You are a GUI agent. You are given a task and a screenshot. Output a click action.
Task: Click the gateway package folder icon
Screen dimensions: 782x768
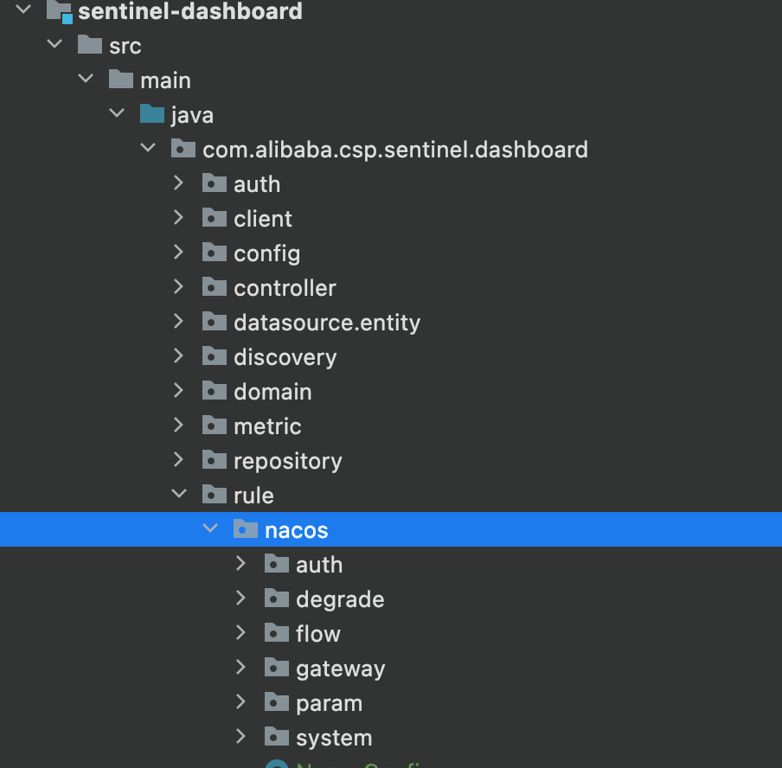pyautogui.click(x=277, y=668)
